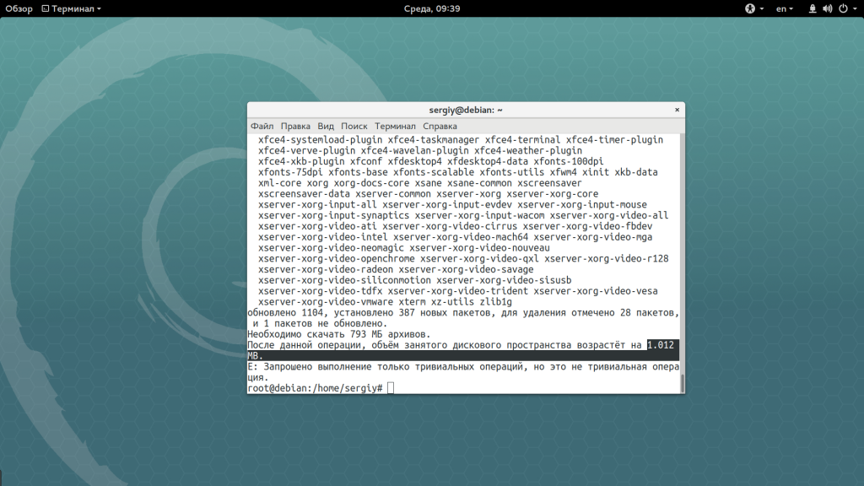Screen dimensions: 864x486
Task: Click the power icon in top bar
Action: coord(841,8)
